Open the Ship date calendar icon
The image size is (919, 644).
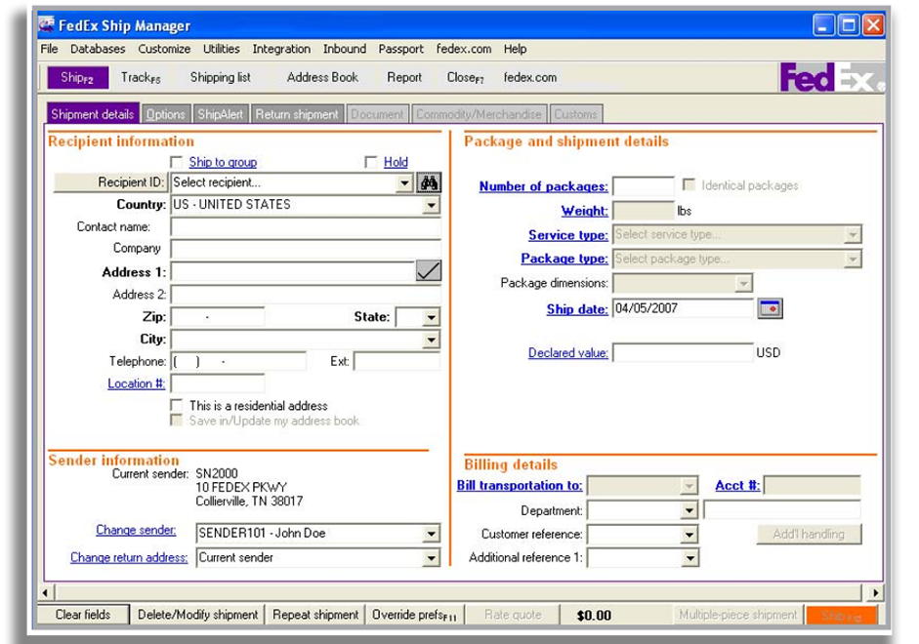point(770,309)
